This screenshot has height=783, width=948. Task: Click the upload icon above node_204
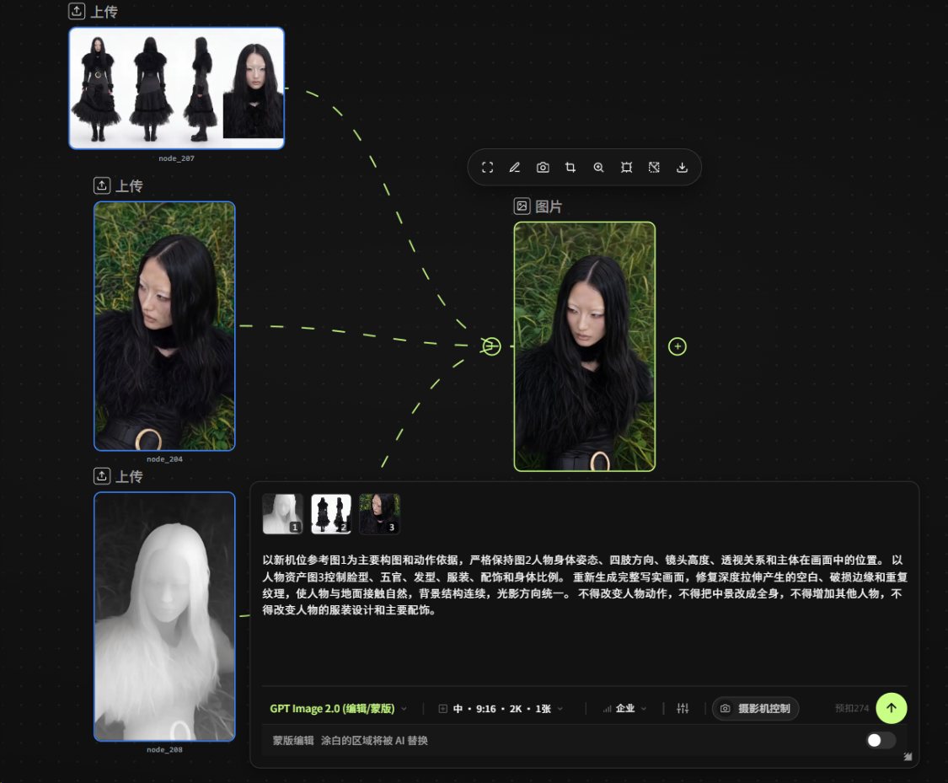tap(102, 185)
